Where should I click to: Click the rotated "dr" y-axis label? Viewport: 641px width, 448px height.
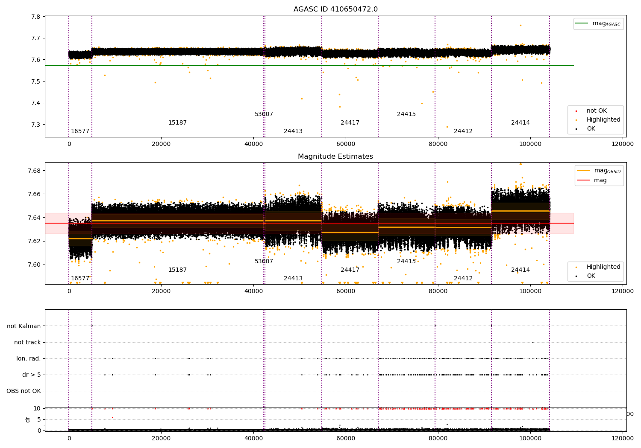coord(28,419)
